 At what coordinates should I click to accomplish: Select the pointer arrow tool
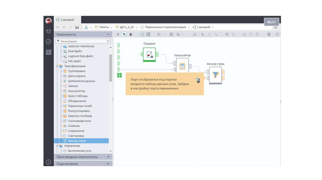[x=125, y=34]
